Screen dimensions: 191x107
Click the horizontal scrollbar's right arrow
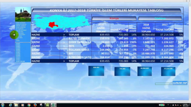pyautogui.click(x=188, y=102)
